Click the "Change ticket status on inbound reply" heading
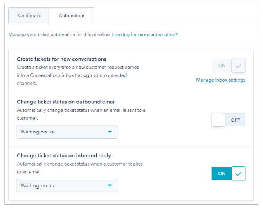This screenshot has width=263, height=210. [63, 156]
